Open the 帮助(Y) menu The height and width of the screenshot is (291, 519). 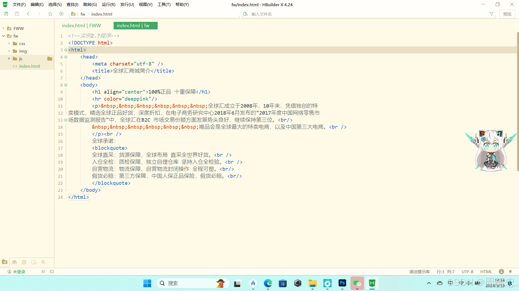[x=182, y=5]
